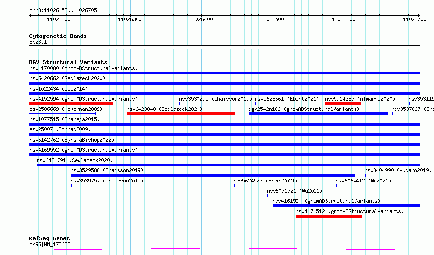Image resolution: width=434 pixels, height=255 pixels.
Task: Click ruler position 11026500
Action: [x=273, y=19]
